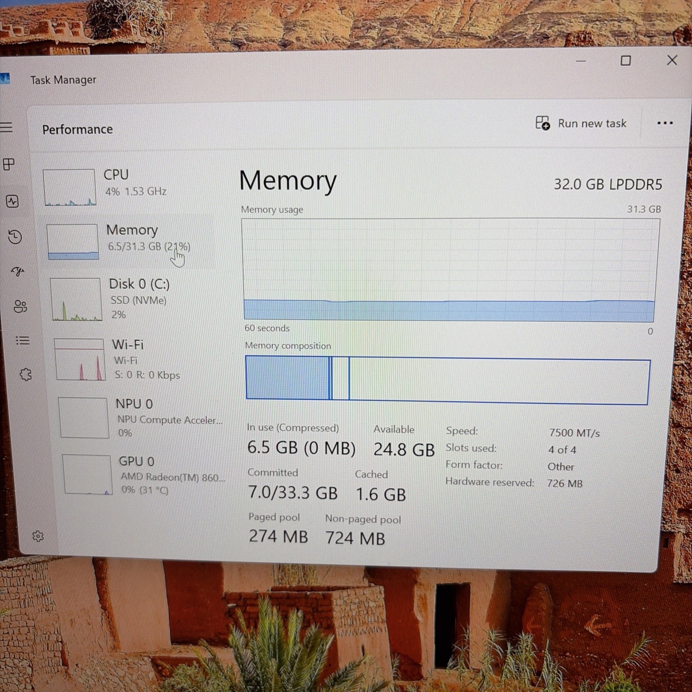Image resolution: width=692 pixels, height=692 pixels.
Task: Open the three-dot more options menu
Action: (665, 123)
